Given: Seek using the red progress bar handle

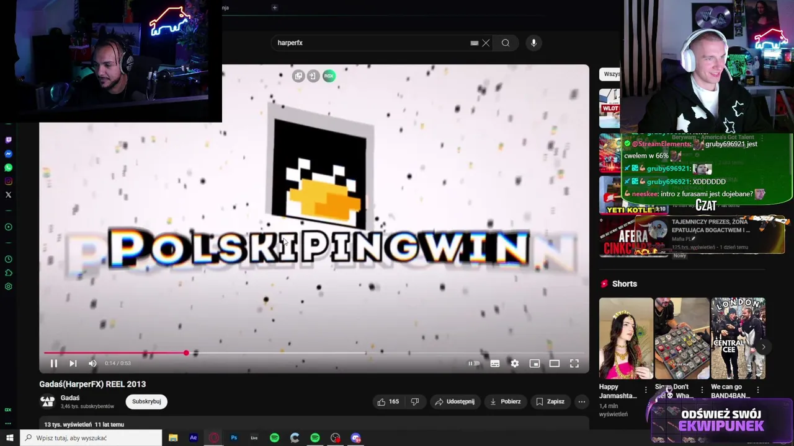Looking at the screenshot, I should point(186,353).
